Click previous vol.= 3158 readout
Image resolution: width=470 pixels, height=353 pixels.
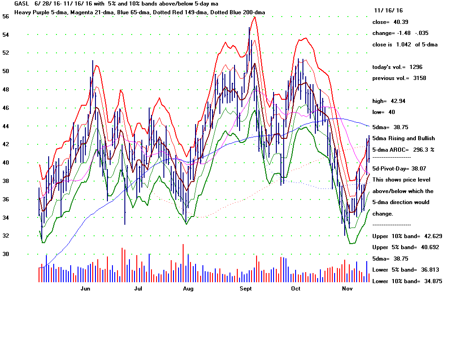click(x=399, y=78)
